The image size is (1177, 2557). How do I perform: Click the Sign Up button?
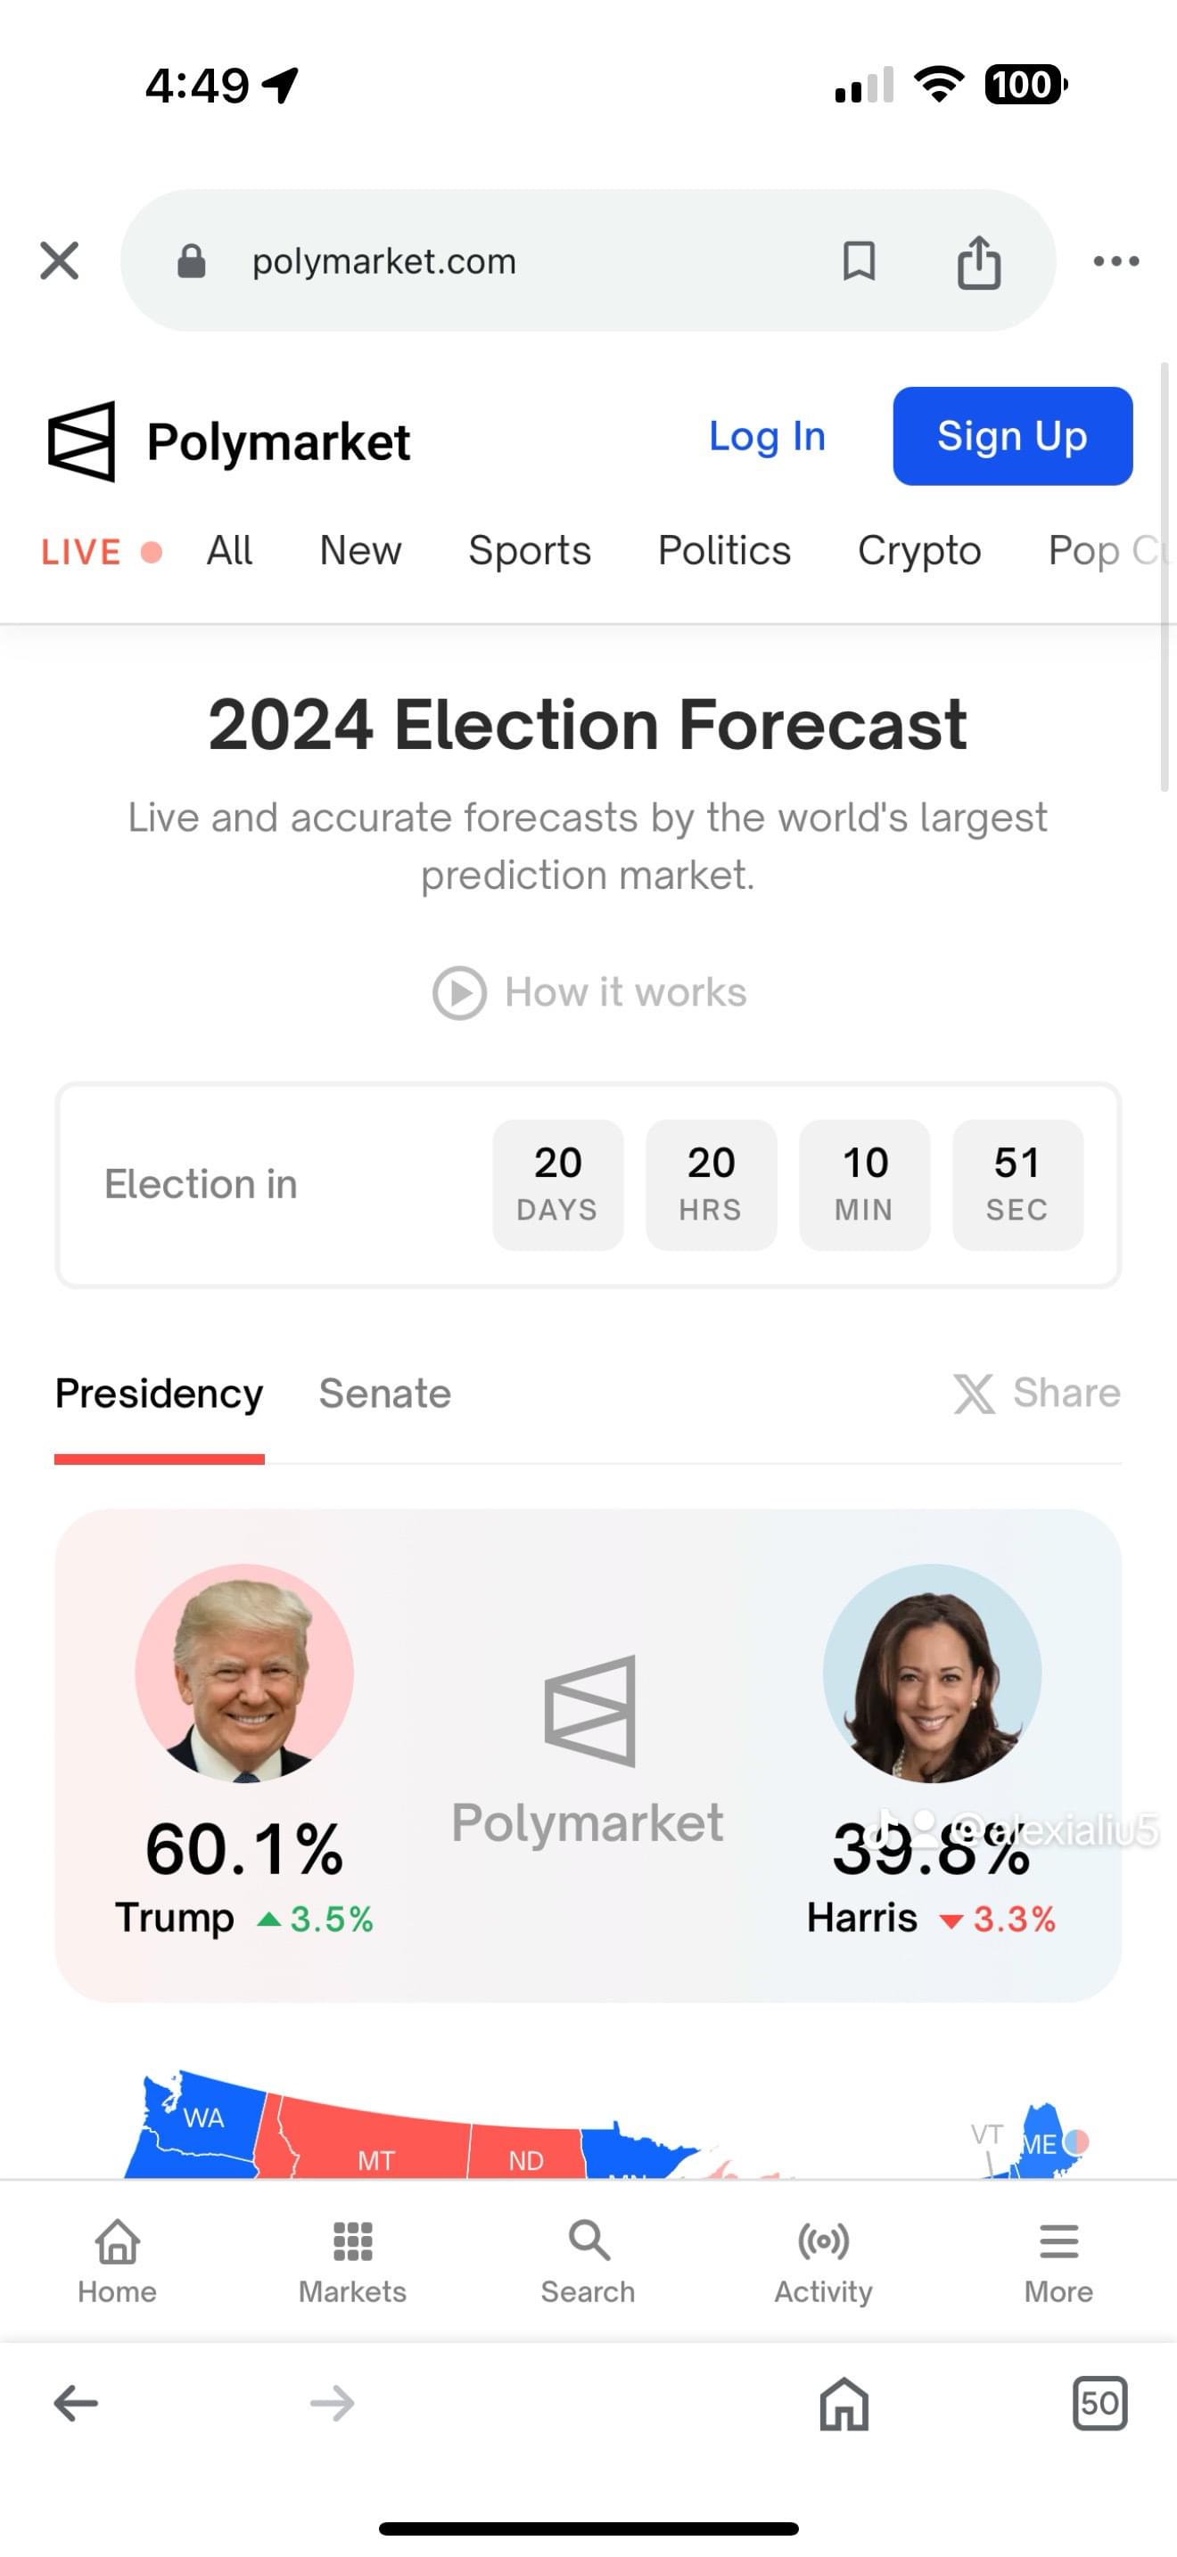coord(1012,437)
